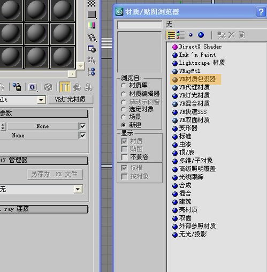This screenshot has height=272, width=267.
Task: Click the material name search field
Action: (140, 25)
